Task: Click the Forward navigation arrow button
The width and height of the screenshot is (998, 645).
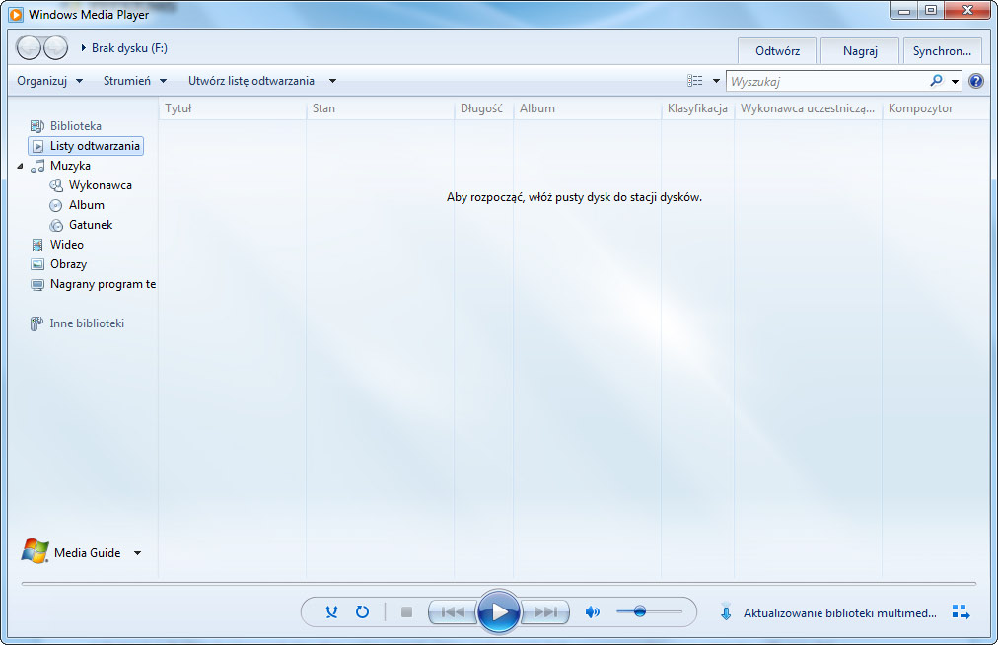Action: (x=56, y=47)
